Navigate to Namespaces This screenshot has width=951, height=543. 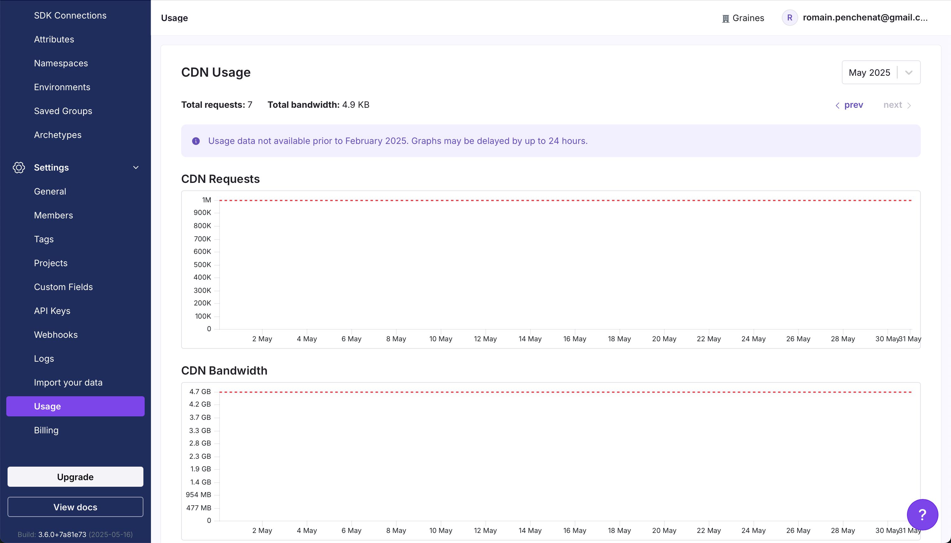61,63
